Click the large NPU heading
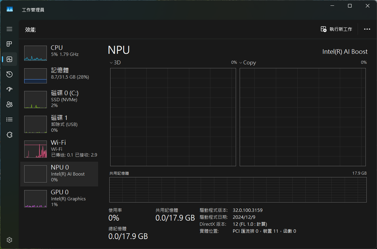 point(119,50)
